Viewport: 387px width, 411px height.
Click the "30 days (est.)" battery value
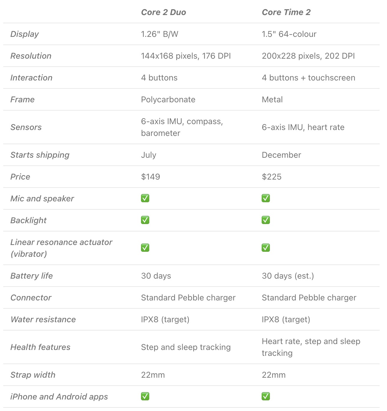288,276
